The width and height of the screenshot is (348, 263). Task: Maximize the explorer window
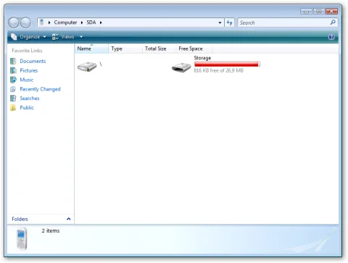click(319, 12)
